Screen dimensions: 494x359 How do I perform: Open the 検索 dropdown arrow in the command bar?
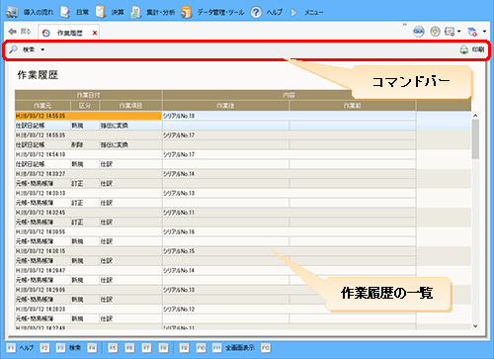pyautogui.click(x=42, y=49)
